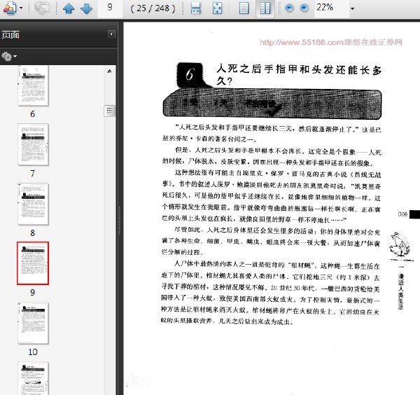Select page 10 thumbnail
Screen dimensions: 420x395
pyautogui.click(x=33, y=323)
